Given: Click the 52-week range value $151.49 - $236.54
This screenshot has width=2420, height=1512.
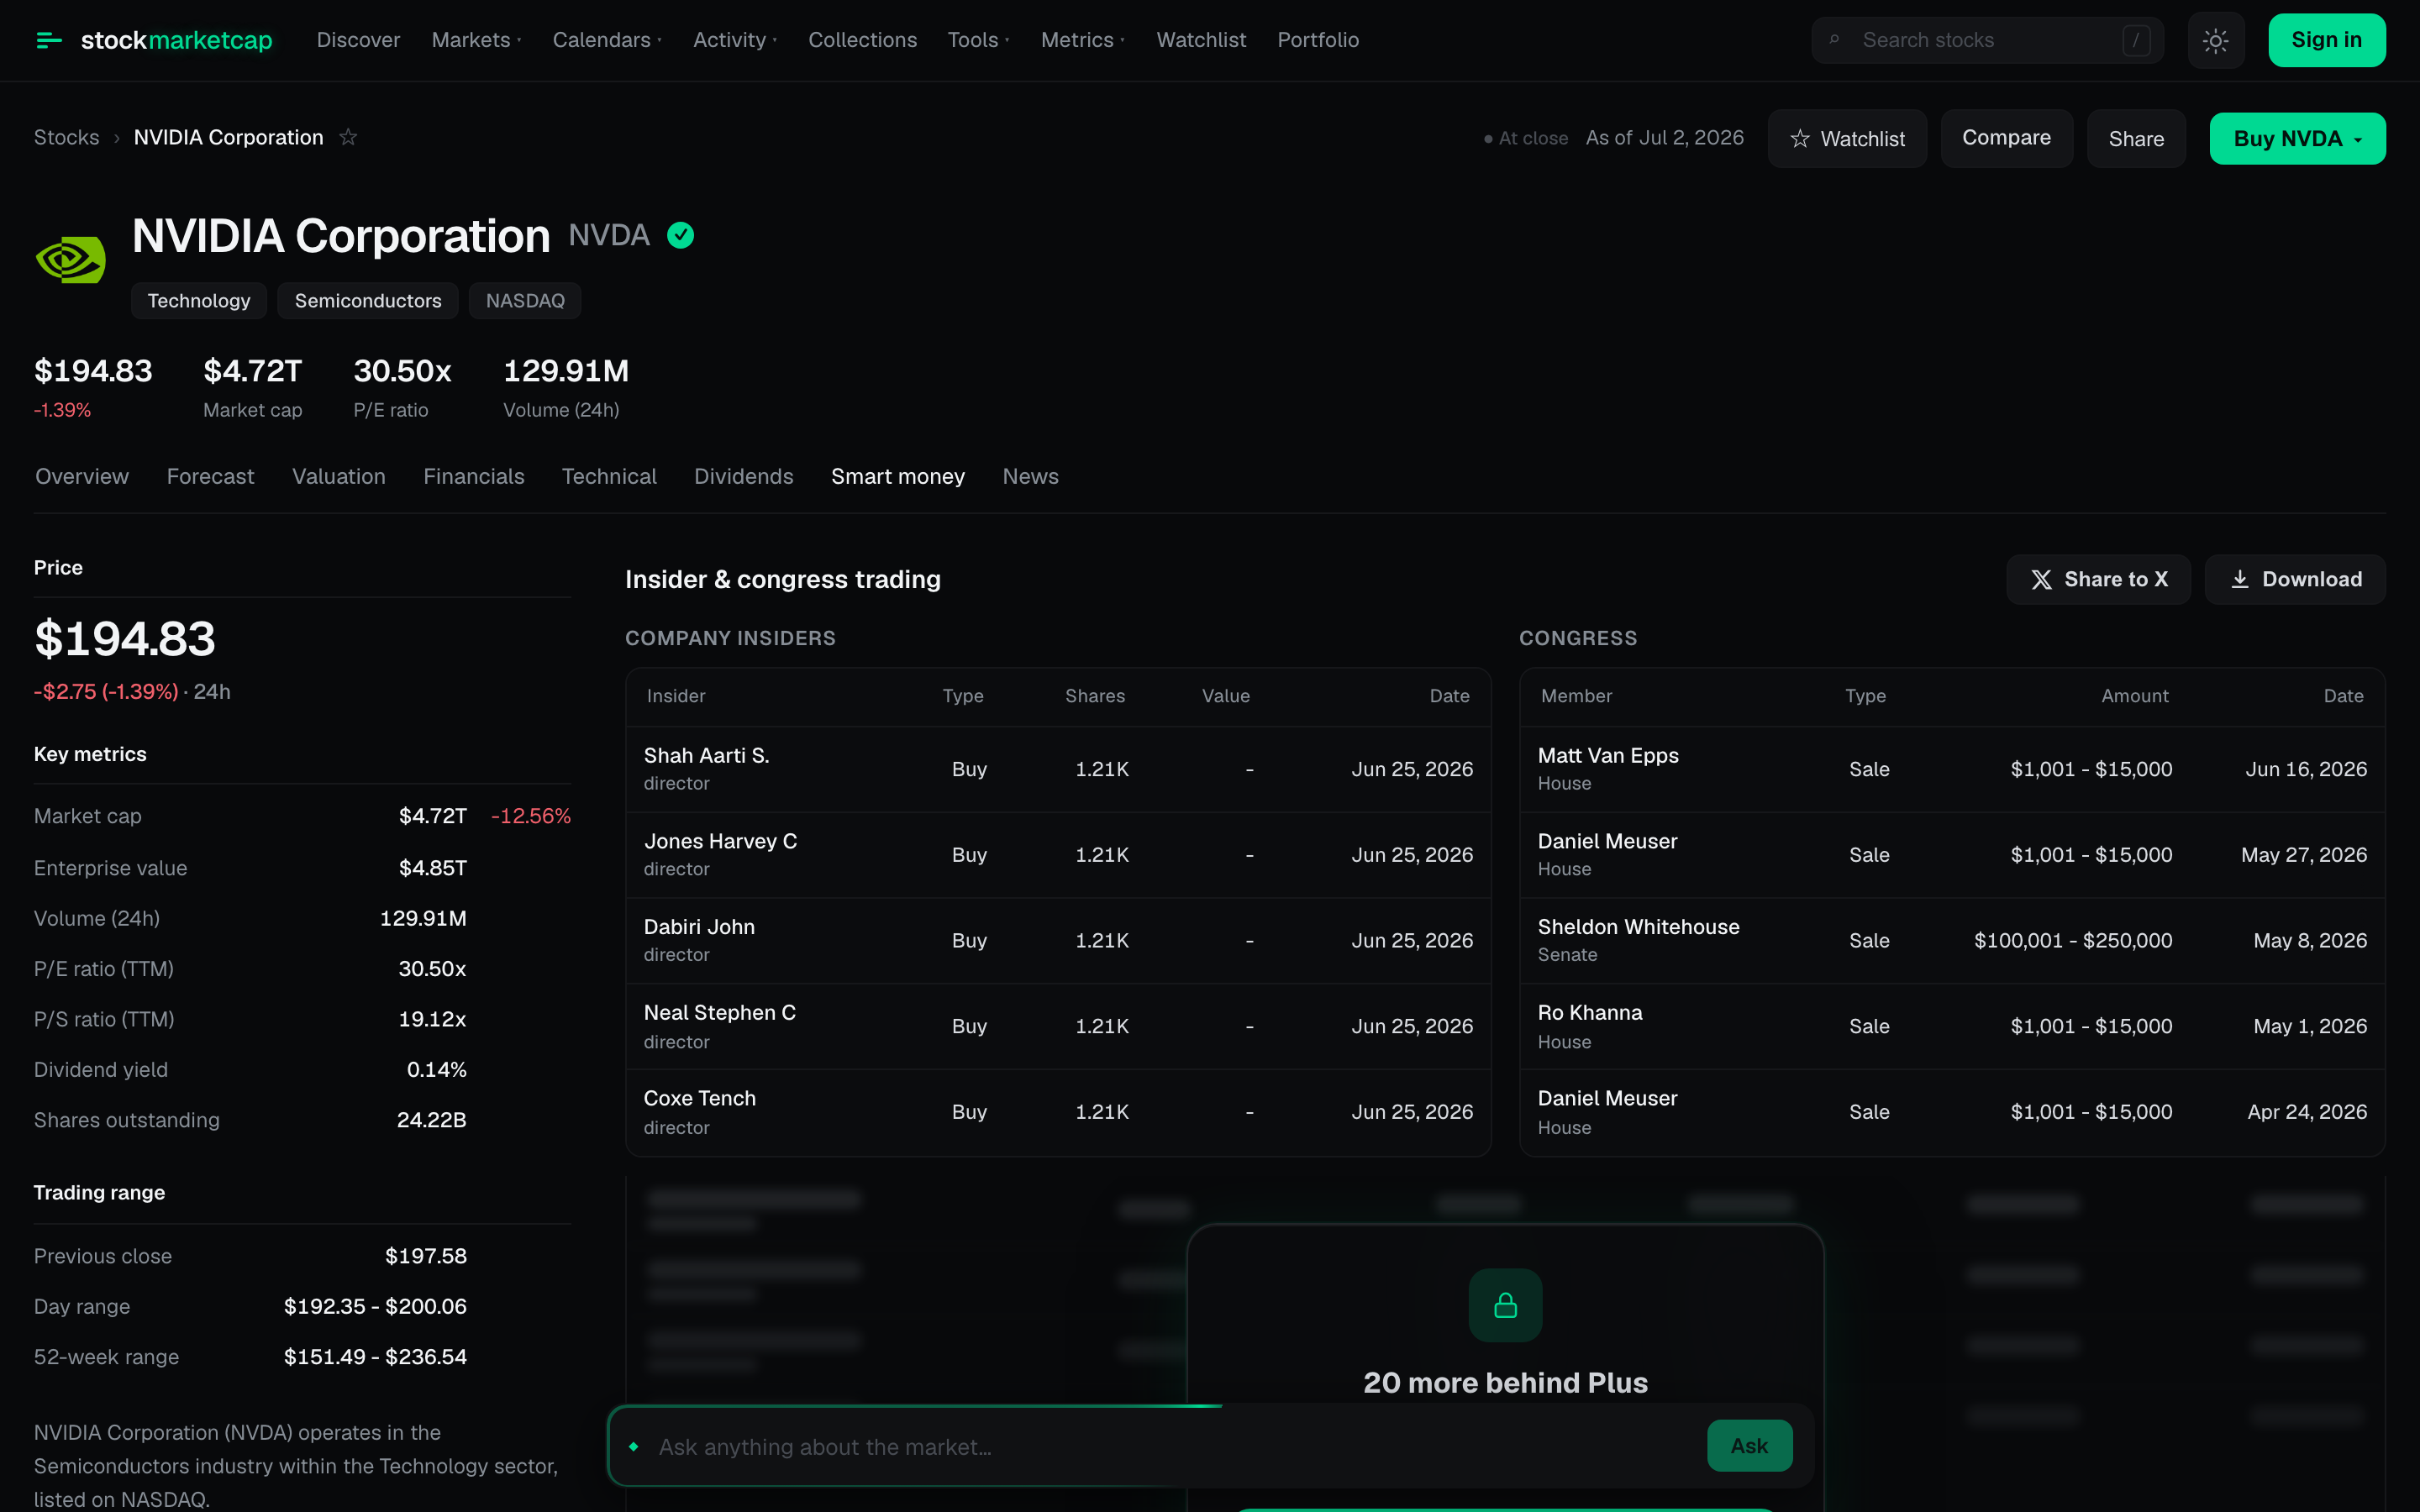Looking at the screenshot, I should tap(375, 1357).
